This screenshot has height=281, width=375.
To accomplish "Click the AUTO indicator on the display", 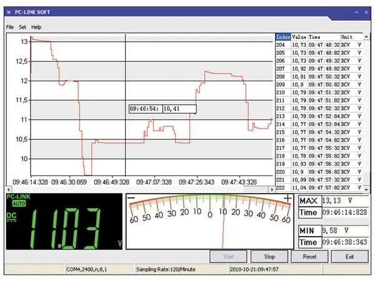I will pos(19,204).
